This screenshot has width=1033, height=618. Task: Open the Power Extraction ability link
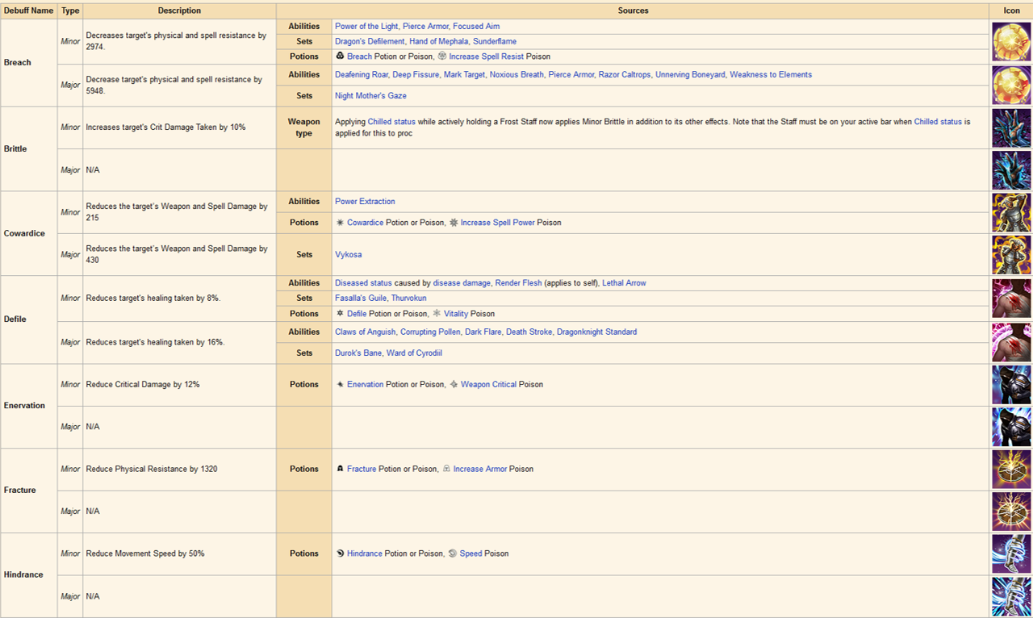point(365,202)
